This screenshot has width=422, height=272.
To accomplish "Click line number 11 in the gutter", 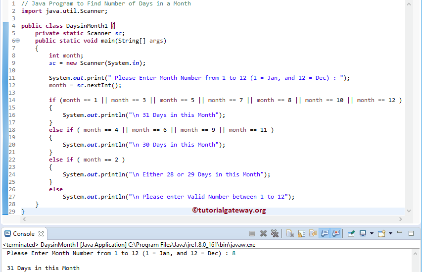I will (x=12, y=78).
